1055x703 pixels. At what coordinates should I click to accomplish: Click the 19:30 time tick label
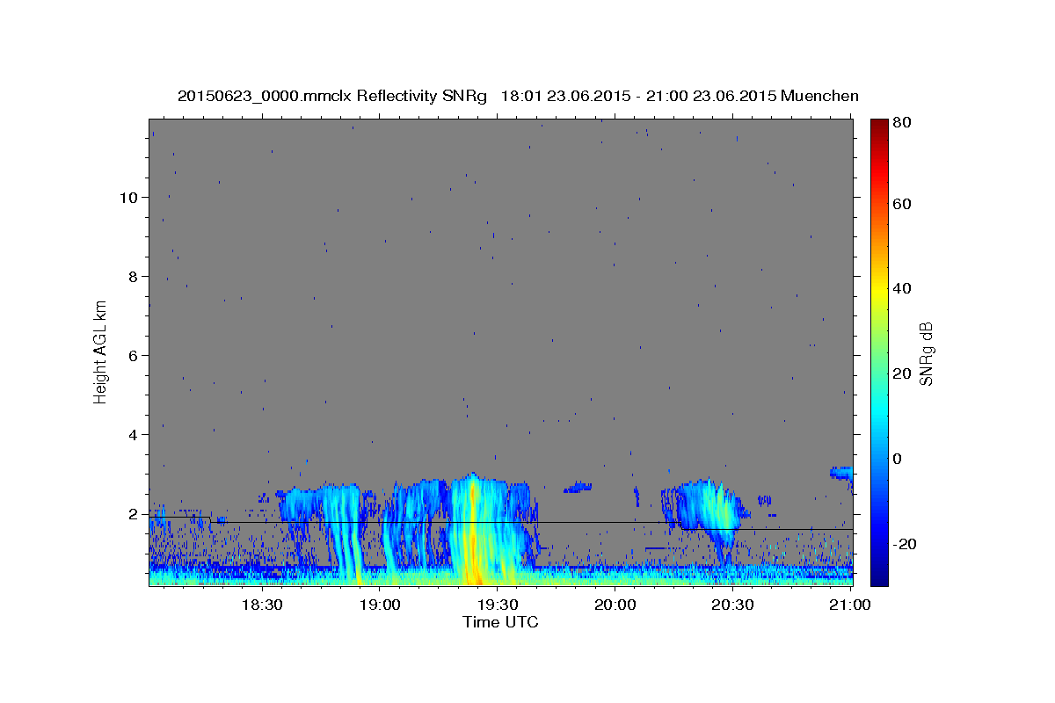(x=498, y=605)
